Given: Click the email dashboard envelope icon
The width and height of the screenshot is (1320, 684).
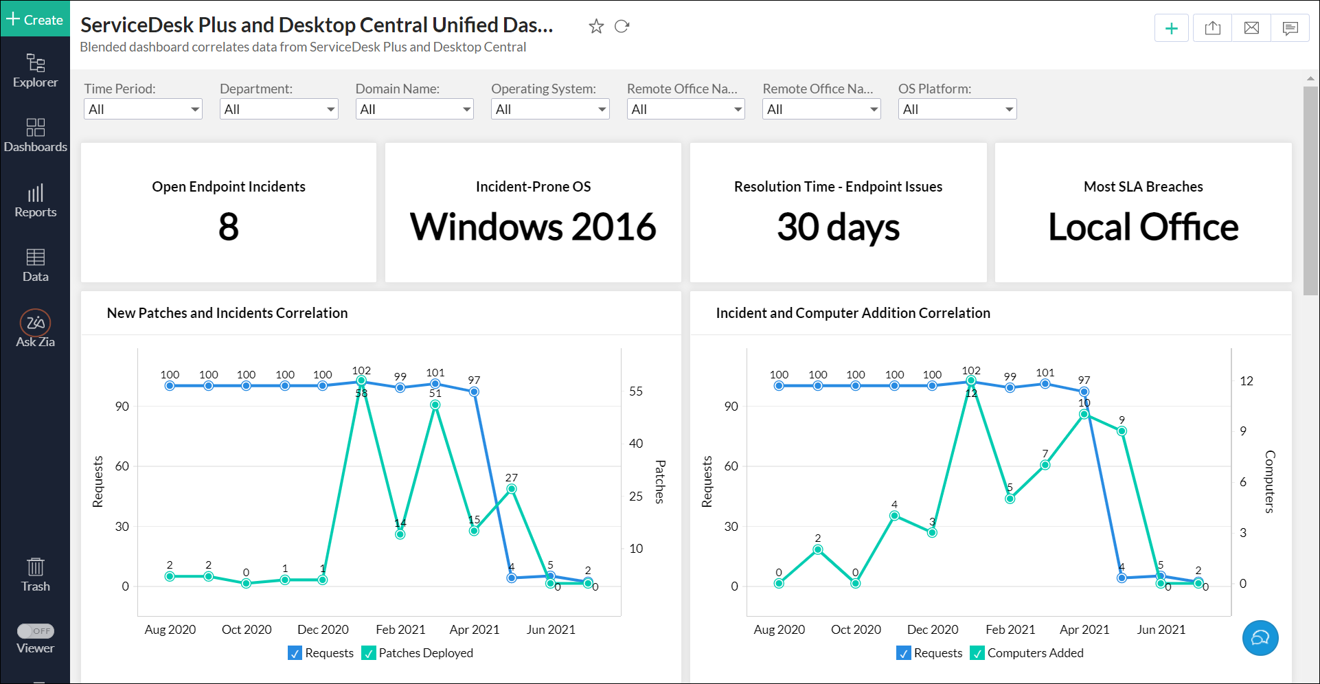Looking at the screenshot, I should tap(1251, 28).
